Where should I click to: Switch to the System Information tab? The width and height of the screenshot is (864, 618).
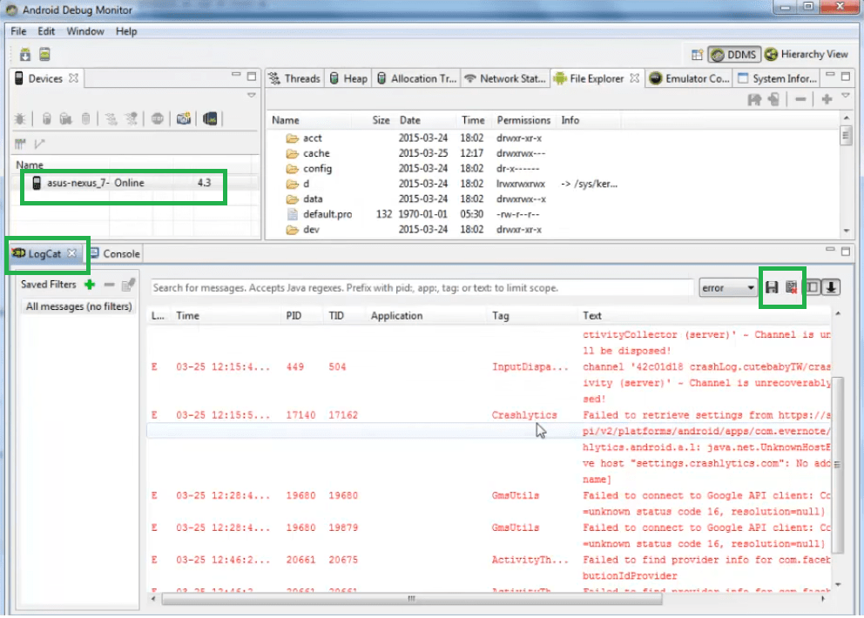pyautogui.click(x=778, y=78)
